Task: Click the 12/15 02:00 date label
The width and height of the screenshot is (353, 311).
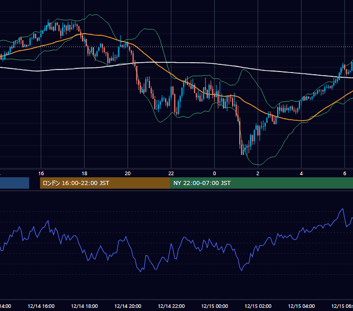Action: (258, 306)
